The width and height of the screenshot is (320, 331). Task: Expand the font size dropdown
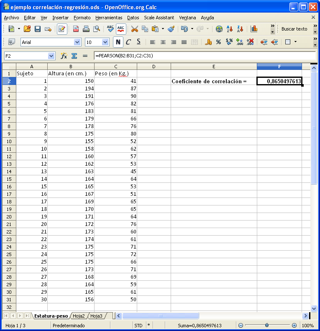click(105, 42)
